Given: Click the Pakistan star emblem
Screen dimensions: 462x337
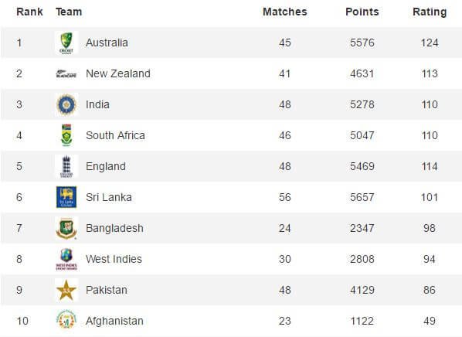Looking at the screenshot, I should click(x=66, y=290).
